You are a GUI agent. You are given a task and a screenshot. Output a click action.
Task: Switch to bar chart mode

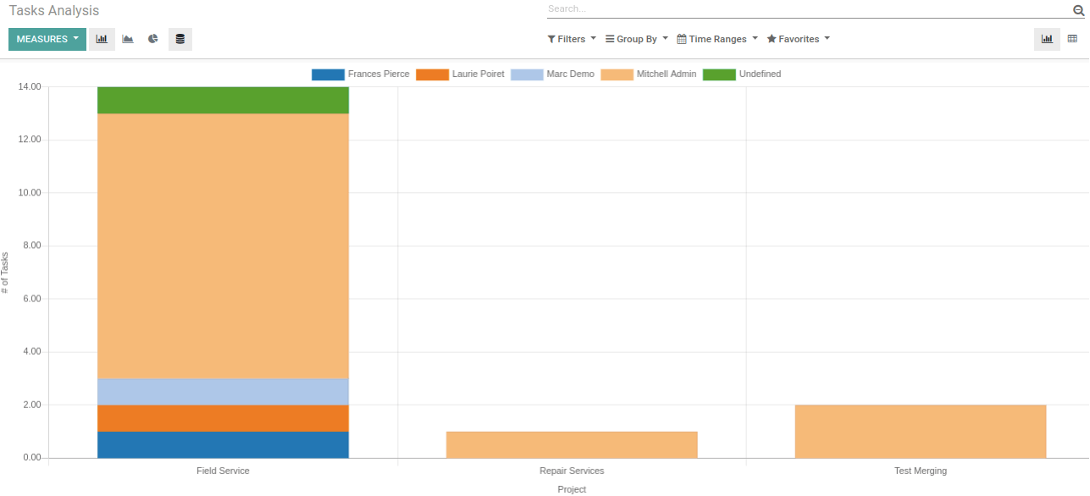[x=102, y=39]
